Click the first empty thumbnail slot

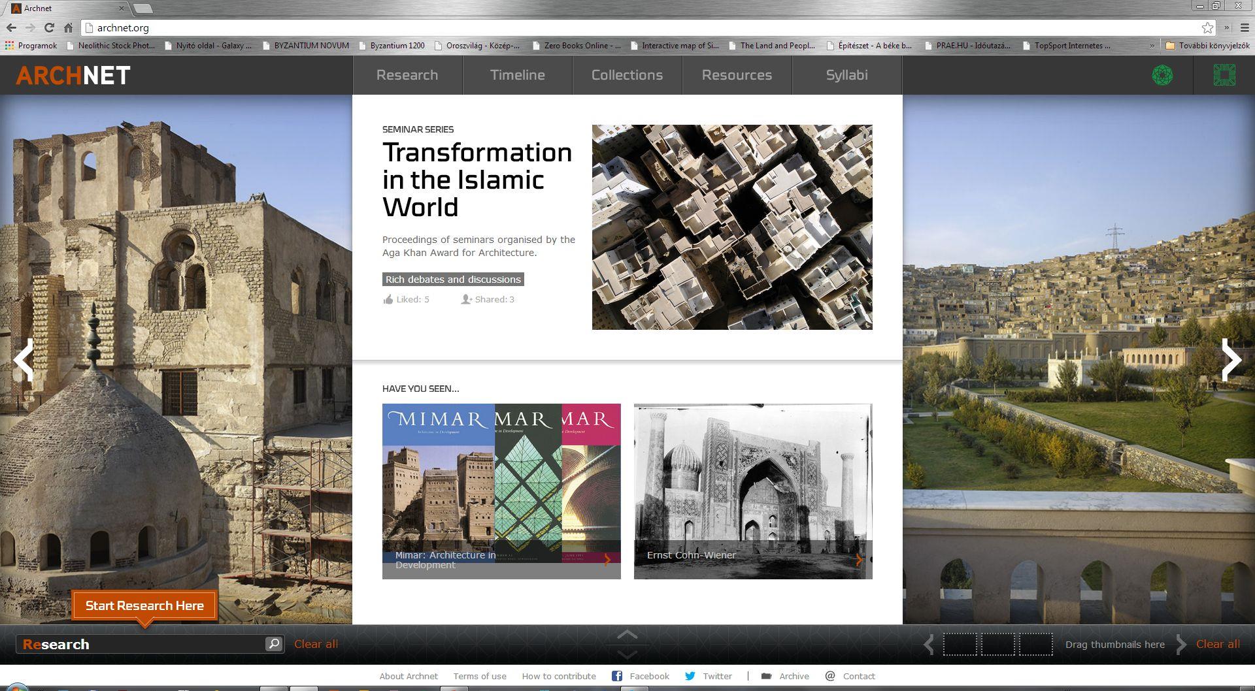pos(960,645)
